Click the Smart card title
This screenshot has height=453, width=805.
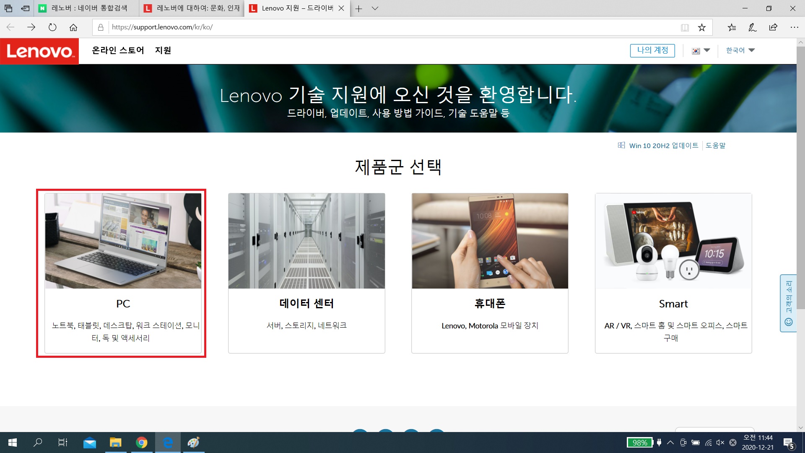pos(673,304)
